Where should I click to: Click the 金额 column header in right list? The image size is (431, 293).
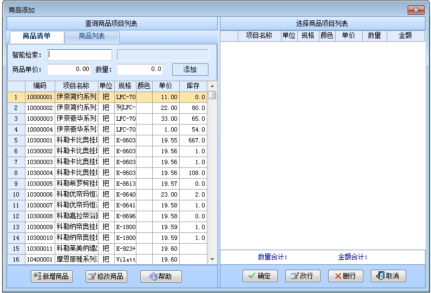405,36
